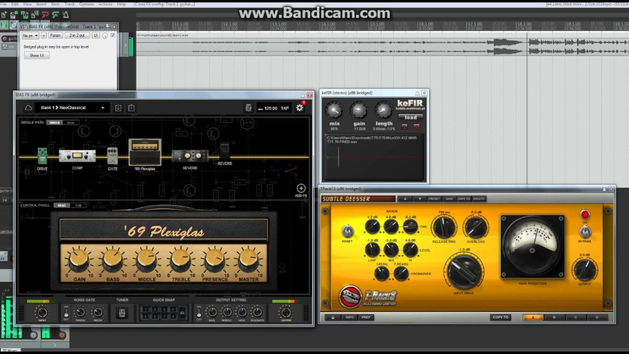The height and width of the screenshot is (354, 629).
Task: Flip the T-RackS Bypass switch
Action: tap(585, 232)
